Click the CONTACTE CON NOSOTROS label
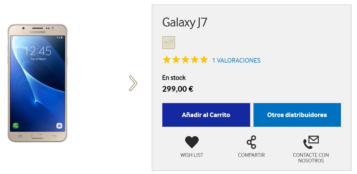357x174 pixels. click(x=311, y=158)
